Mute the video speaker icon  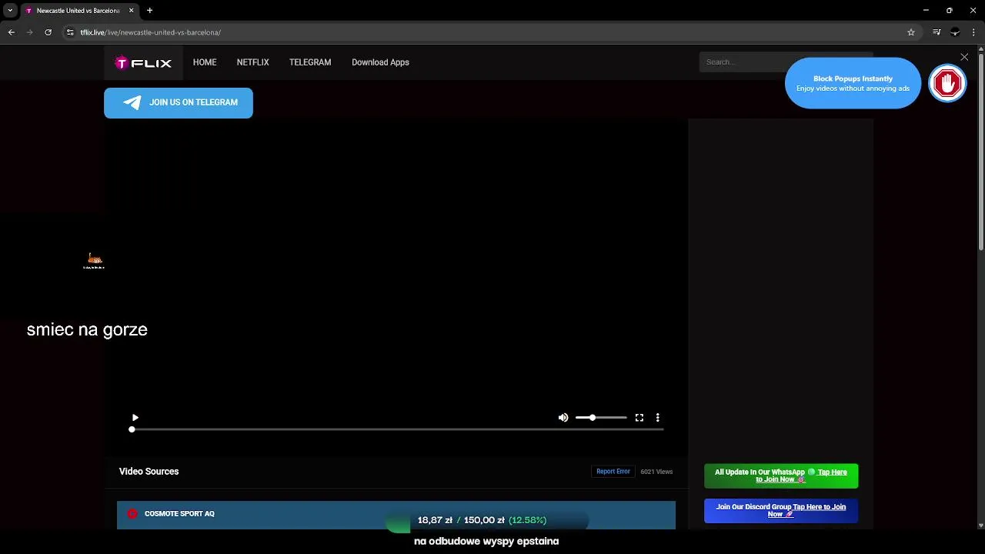pos(563,418)
